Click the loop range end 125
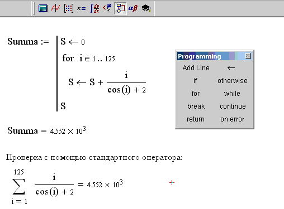This screenshot has height=209, width=284. pos(110,59)
